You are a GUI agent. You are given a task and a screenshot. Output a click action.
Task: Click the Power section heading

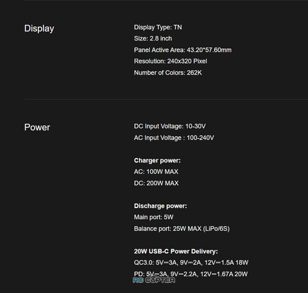point(37,127)
